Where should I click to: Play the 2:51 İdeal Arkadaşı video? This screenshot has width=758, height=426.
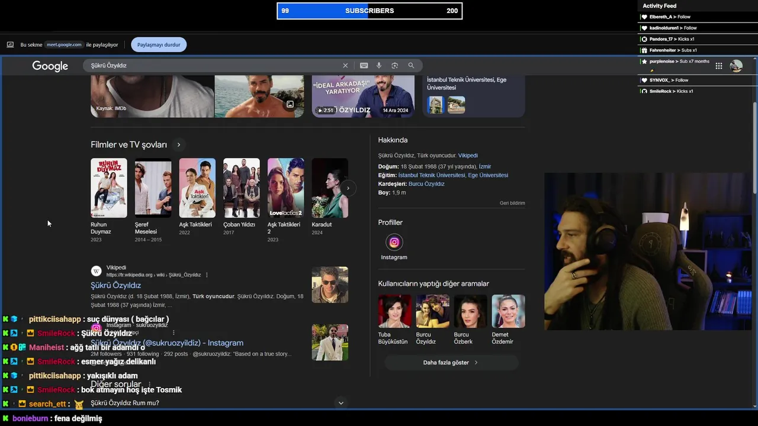363,97
